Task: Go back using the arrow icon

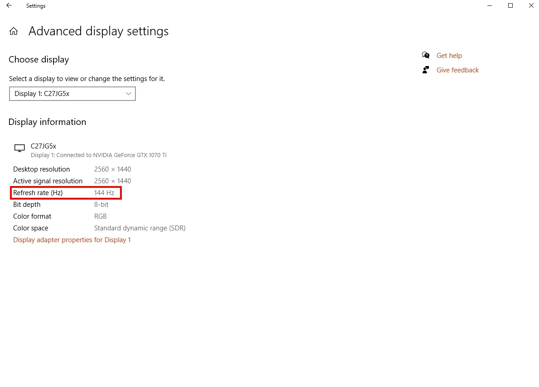Action: click(9, 5)
